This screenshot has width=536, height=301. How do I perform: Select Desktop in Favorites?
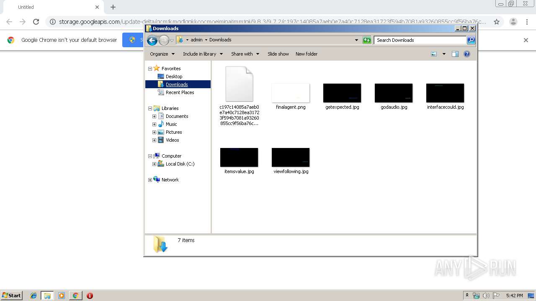coord(174,77)
